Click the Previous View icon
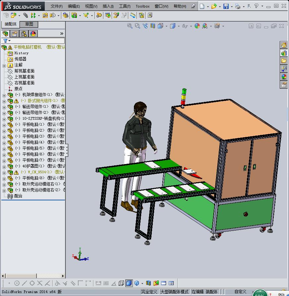This screenshot has height=296, width=289. click(x=145, y=26)
